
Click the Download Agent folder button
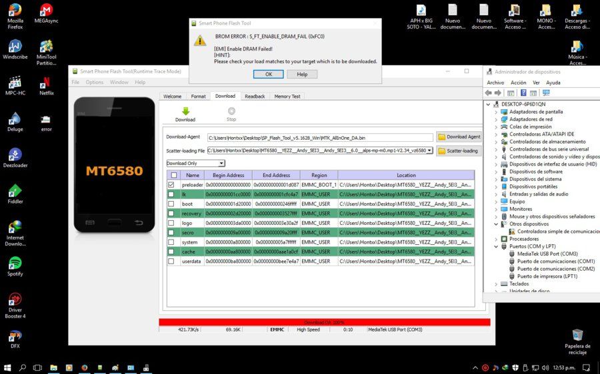[459, 137]
